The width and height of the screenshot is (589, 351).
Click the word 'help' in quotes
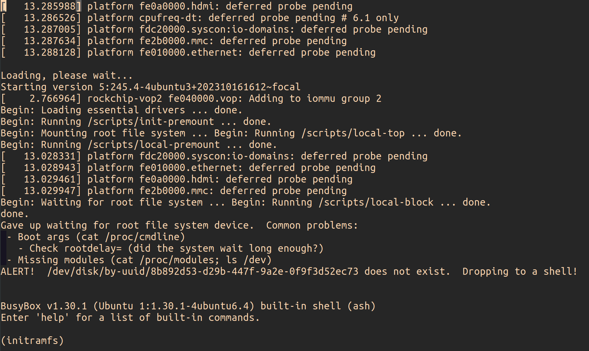pos(52,318)
